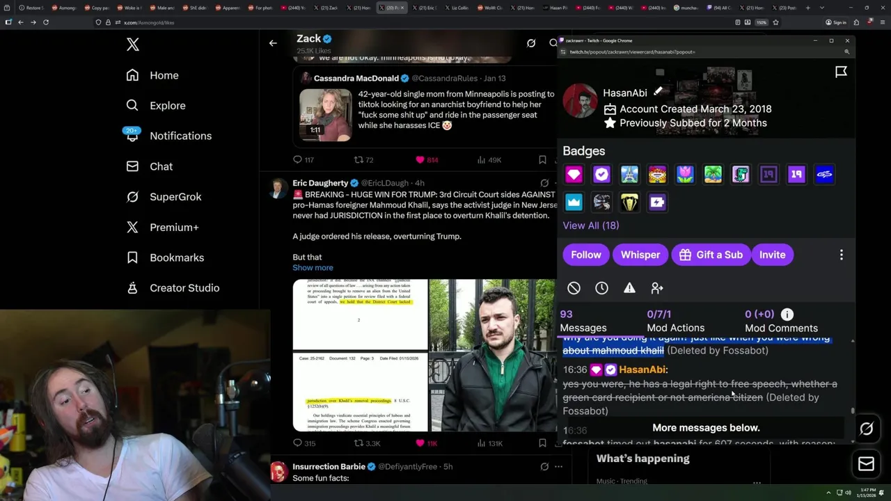Viewport: 891px width, 501px height.
Task: Play the 1:11 video thumbnail
Action: tap(326, 115)
